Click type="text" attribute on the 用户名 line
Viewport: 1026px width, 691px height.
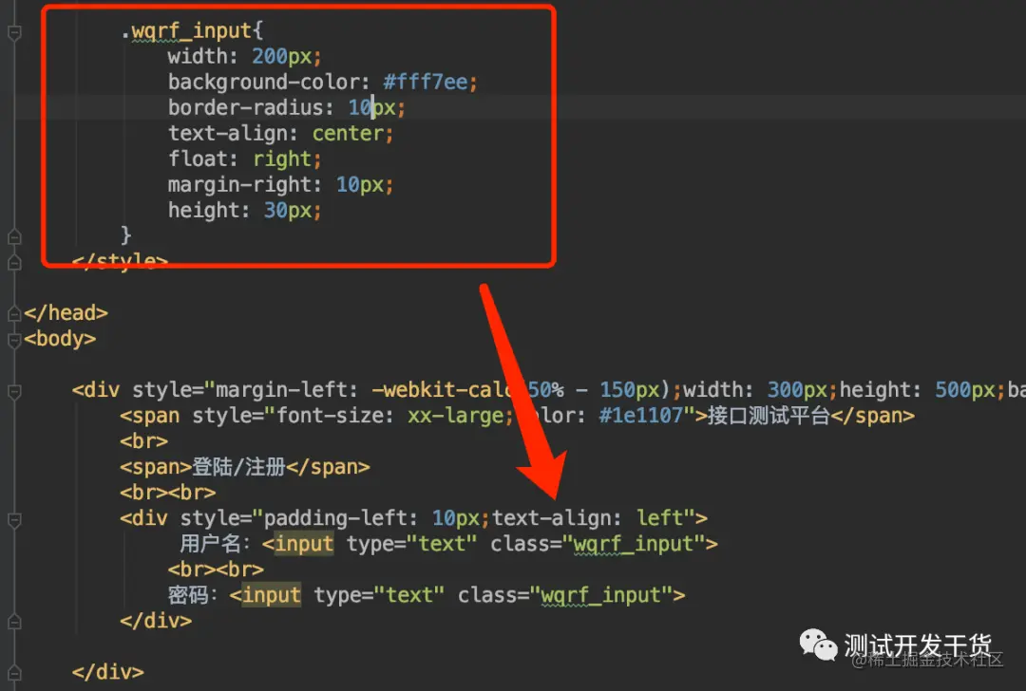click(x=412, y=543)
